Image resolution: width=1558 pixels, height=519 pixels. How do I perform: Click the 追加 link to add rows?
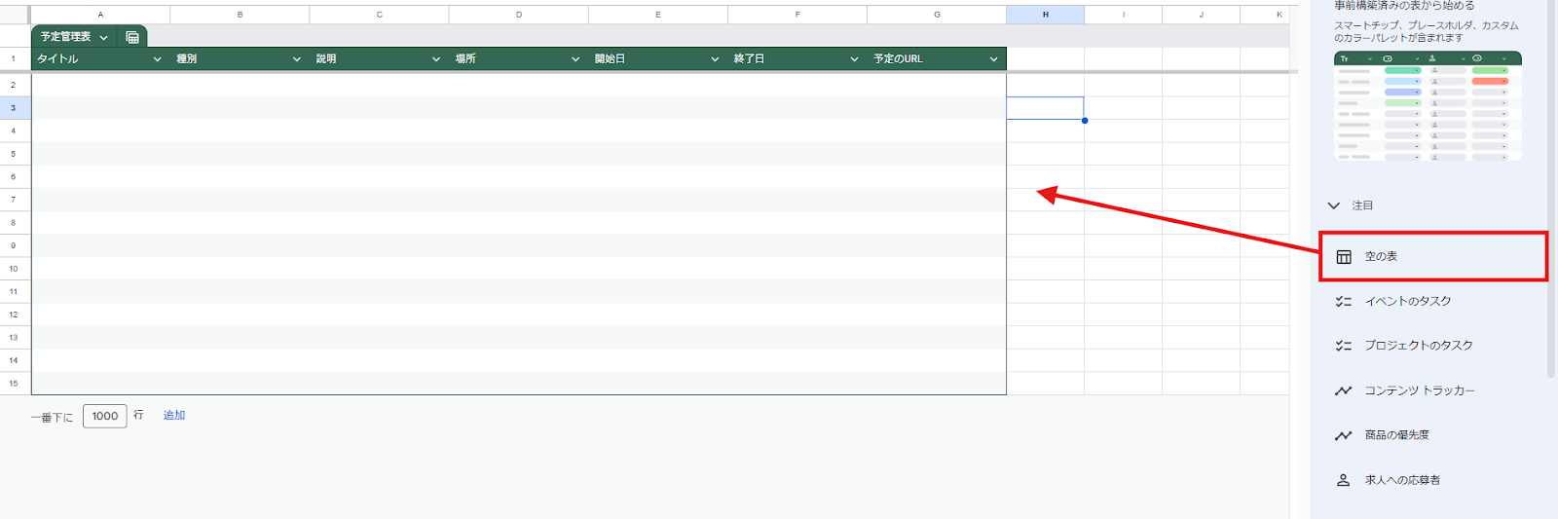click(174, 416)
